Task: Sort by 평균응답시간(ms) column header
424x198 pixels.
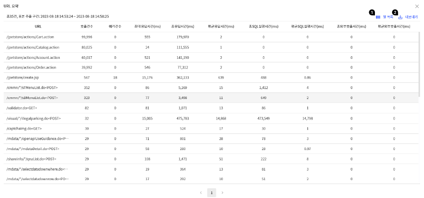Action: [x=221, y=27]
